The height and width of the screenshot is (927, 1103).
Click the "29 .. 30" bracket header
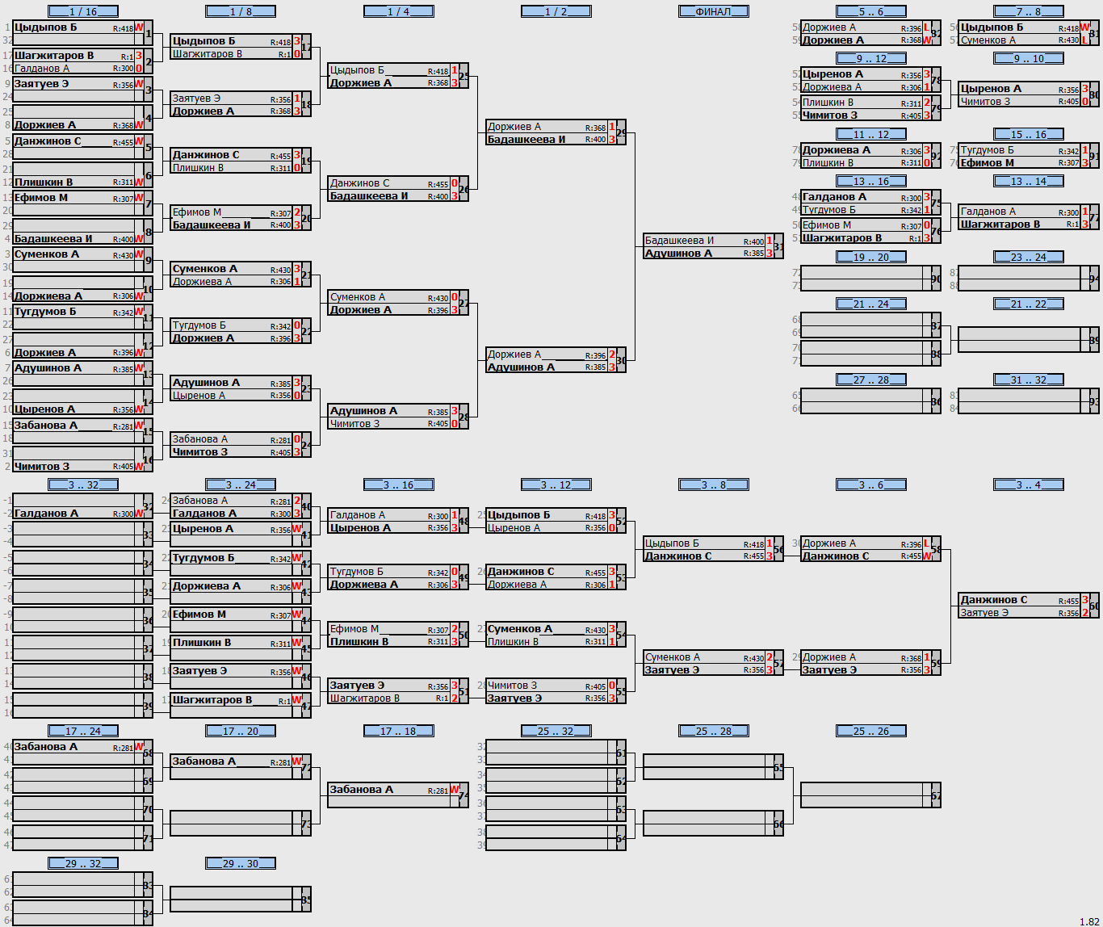click(x=241, y=863)
